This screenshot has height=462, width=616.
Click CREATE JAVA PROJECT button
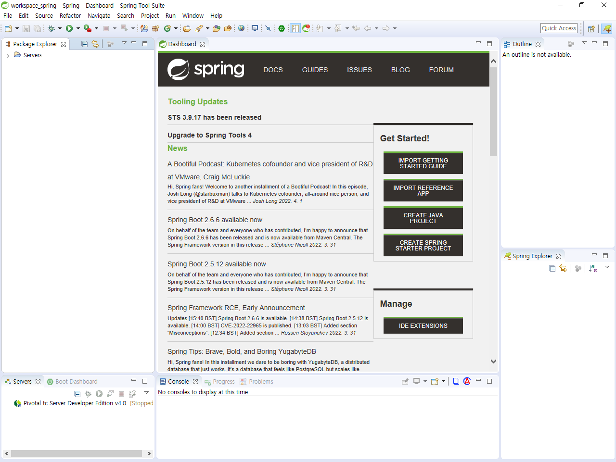423,218
